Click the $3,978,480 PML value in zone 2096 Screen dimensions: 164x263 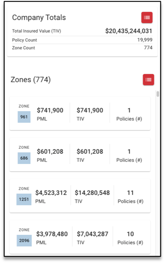[x=52, y=234]
